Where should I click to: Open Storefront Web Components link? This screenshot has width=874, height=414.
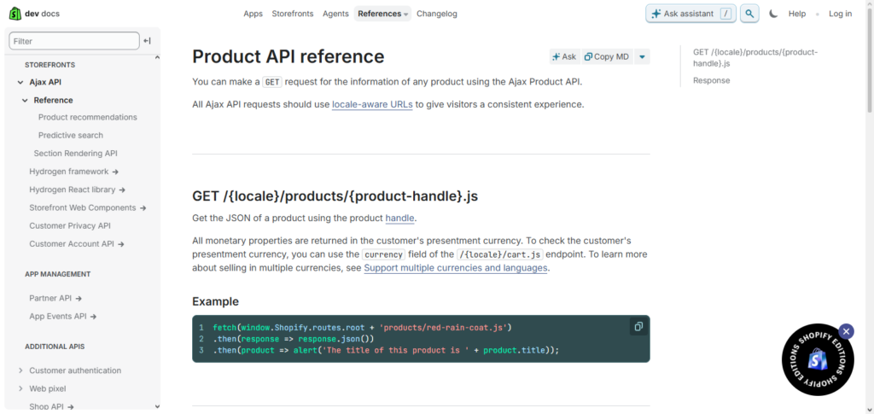[88, 207]
